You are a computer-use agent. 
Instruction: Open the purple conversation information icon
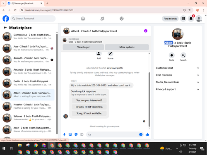pos(146,31)
